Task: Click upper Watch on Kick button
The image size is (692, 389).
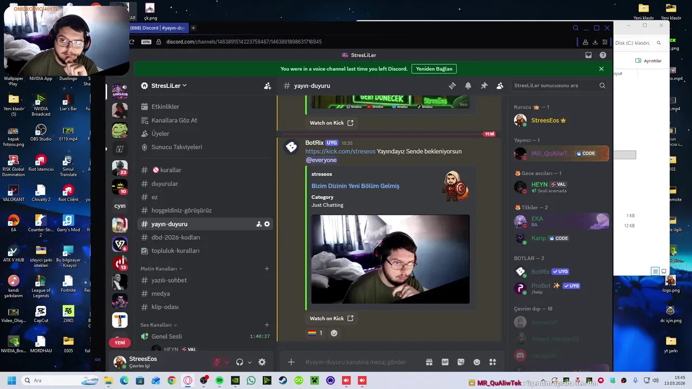Action: coord(331,123)
